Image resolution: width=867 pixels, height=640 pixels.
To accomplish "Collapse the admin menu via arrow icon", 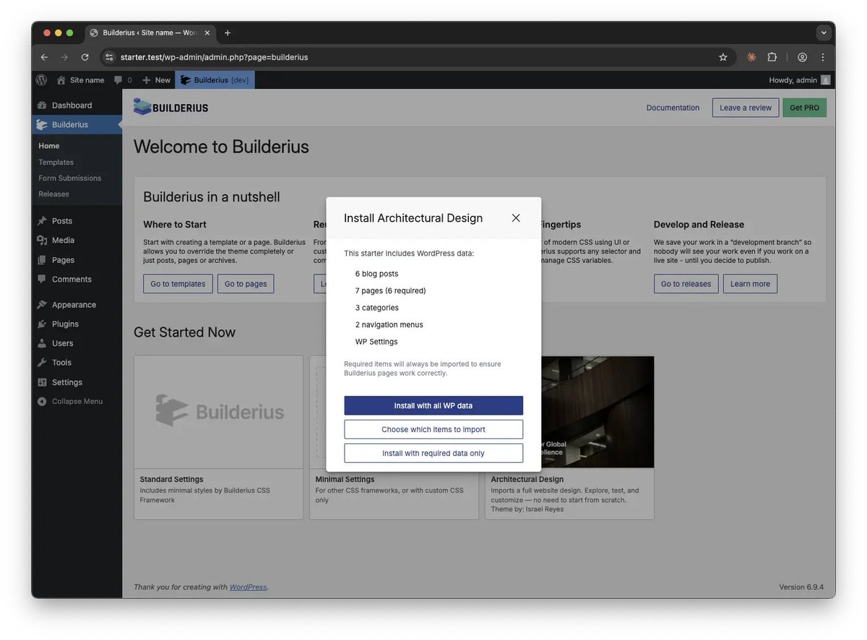I will click(x=43, y=401).
